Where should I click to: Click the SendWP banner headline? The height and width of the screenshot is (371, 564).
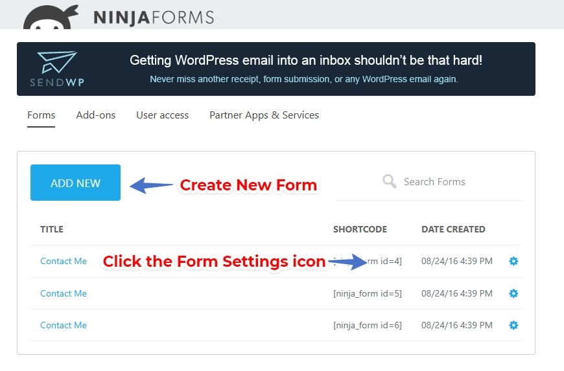pos(305,61)
